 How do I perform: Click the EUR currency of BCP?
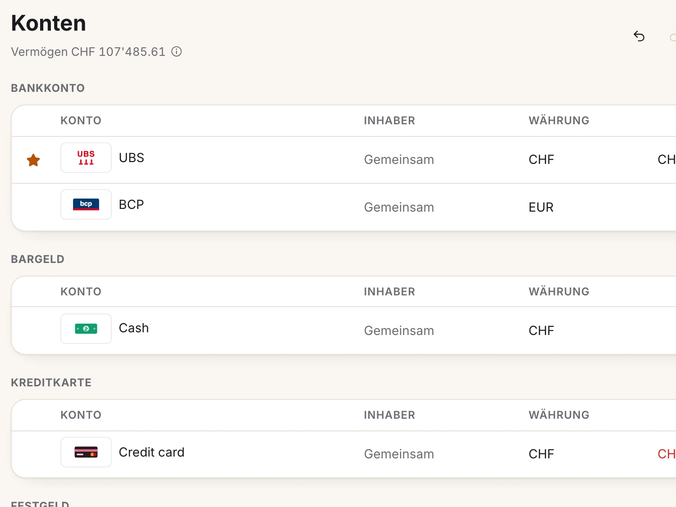pyautogui.click(x=541, y=207)
